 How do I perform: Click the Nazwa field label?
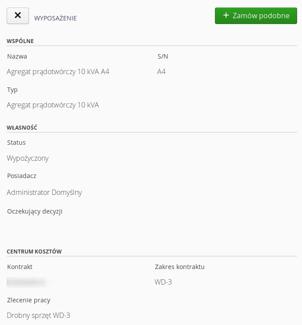click(17, 56)
